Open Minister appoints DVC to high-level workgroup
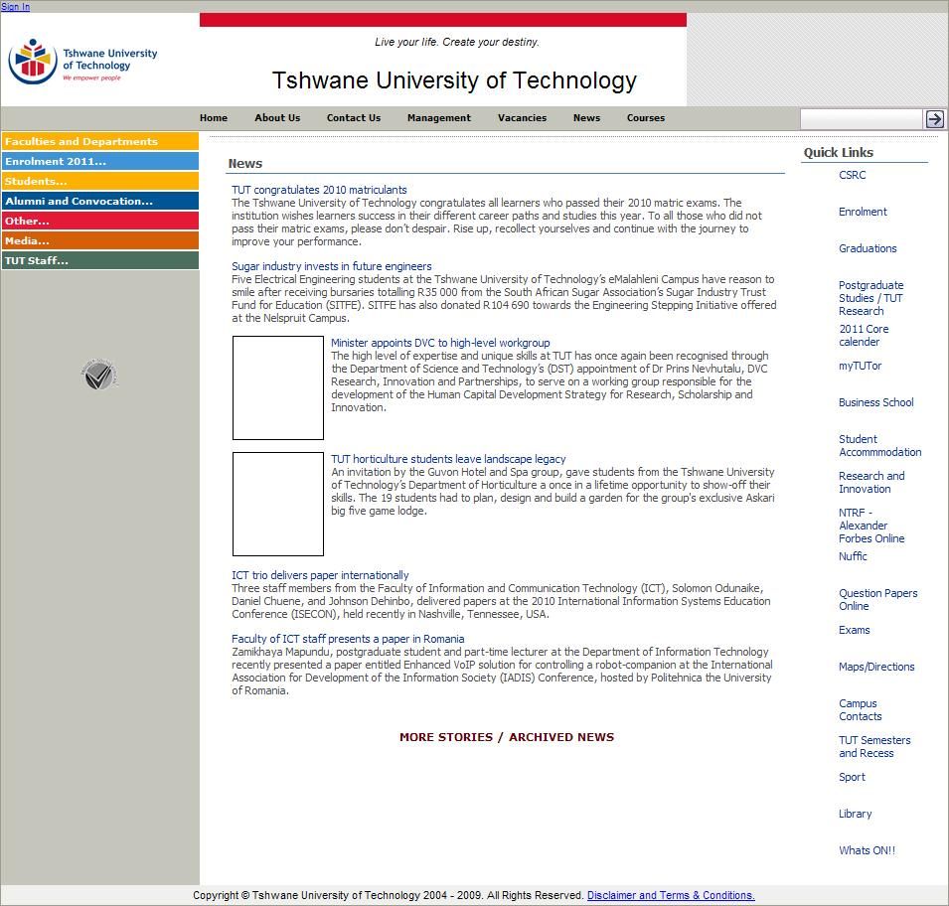Screen dimensions: 949x906 click(x=440, y=343)
